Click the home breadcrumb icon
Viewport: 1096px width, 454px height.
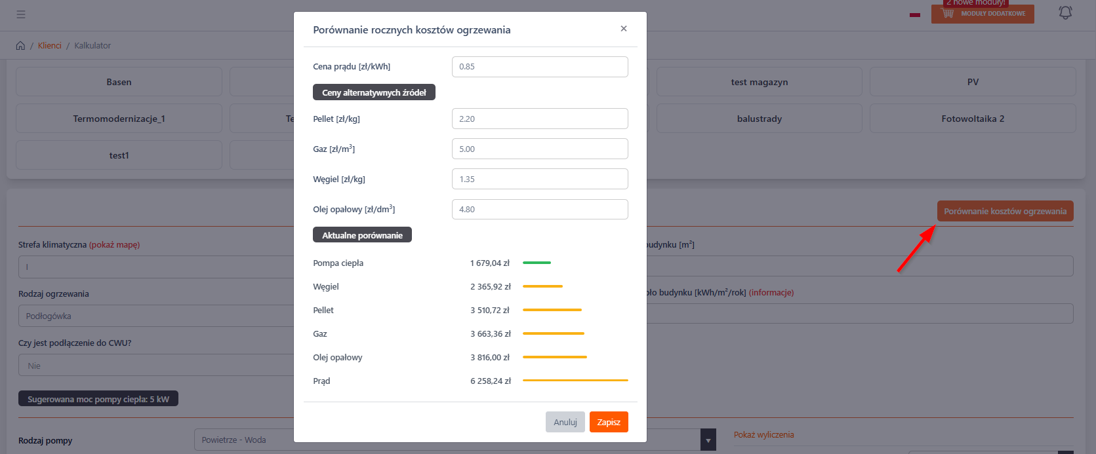pos(20,46)
